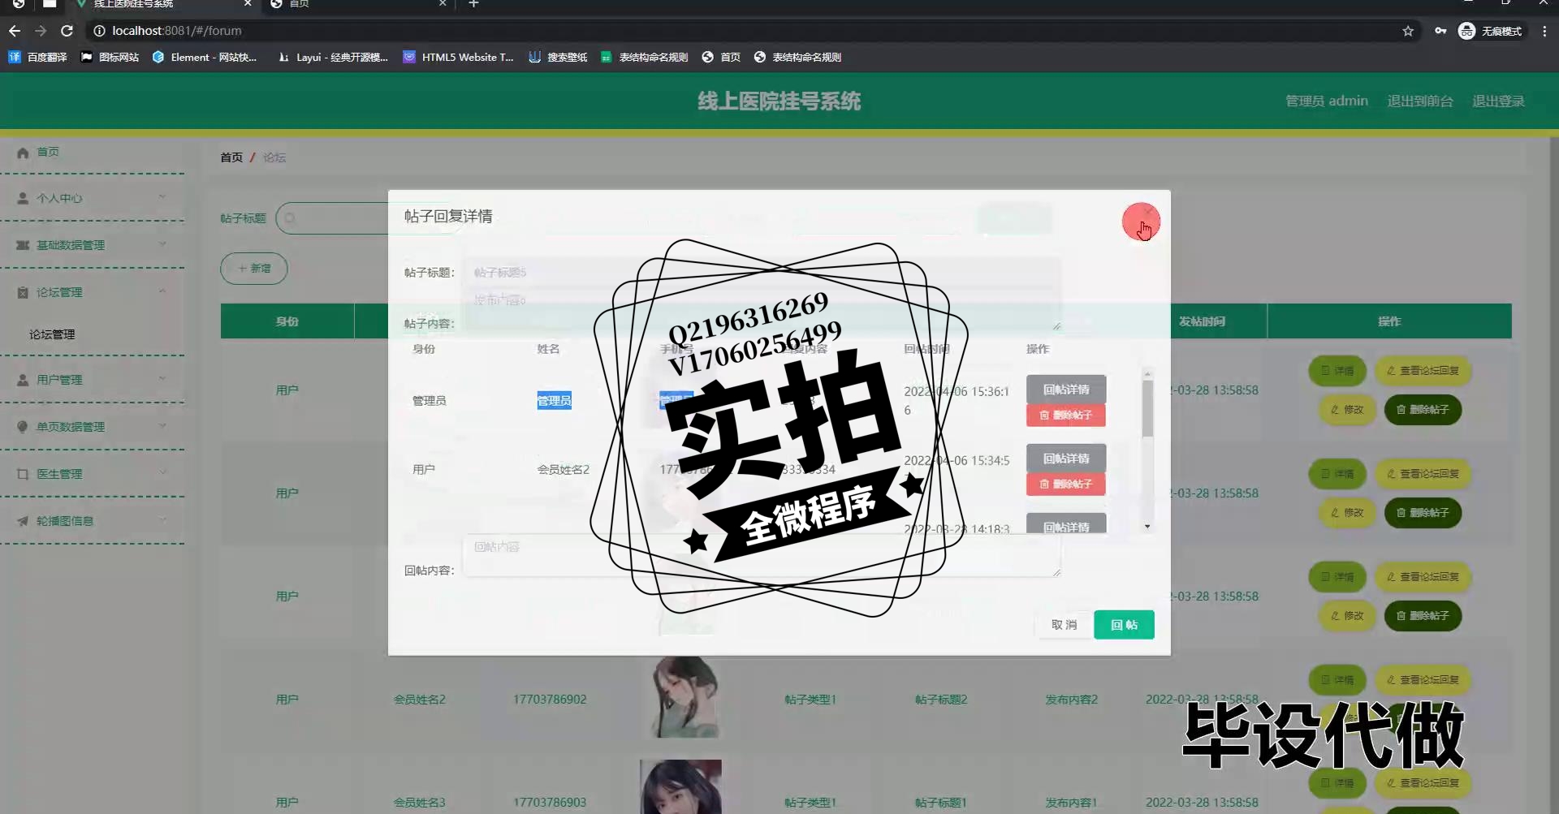Click 管理员 admin in header
The height and width of the screenshot is (814, 1559).
tap(1327, 101)
